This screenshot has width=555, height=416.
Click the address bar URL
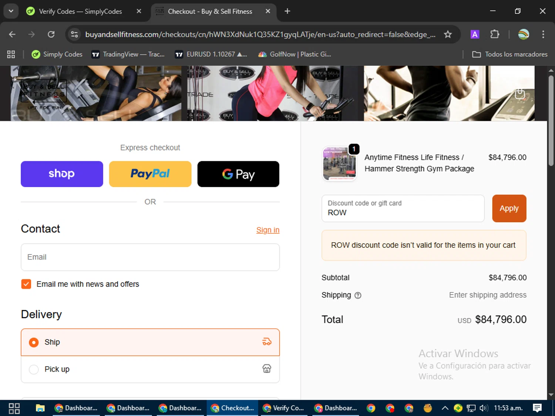tap(260, 34)
